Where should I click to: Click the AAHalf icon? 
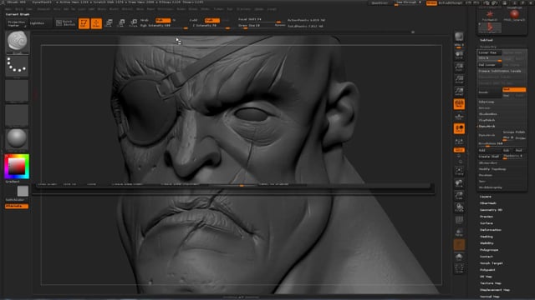click(459, 92)
